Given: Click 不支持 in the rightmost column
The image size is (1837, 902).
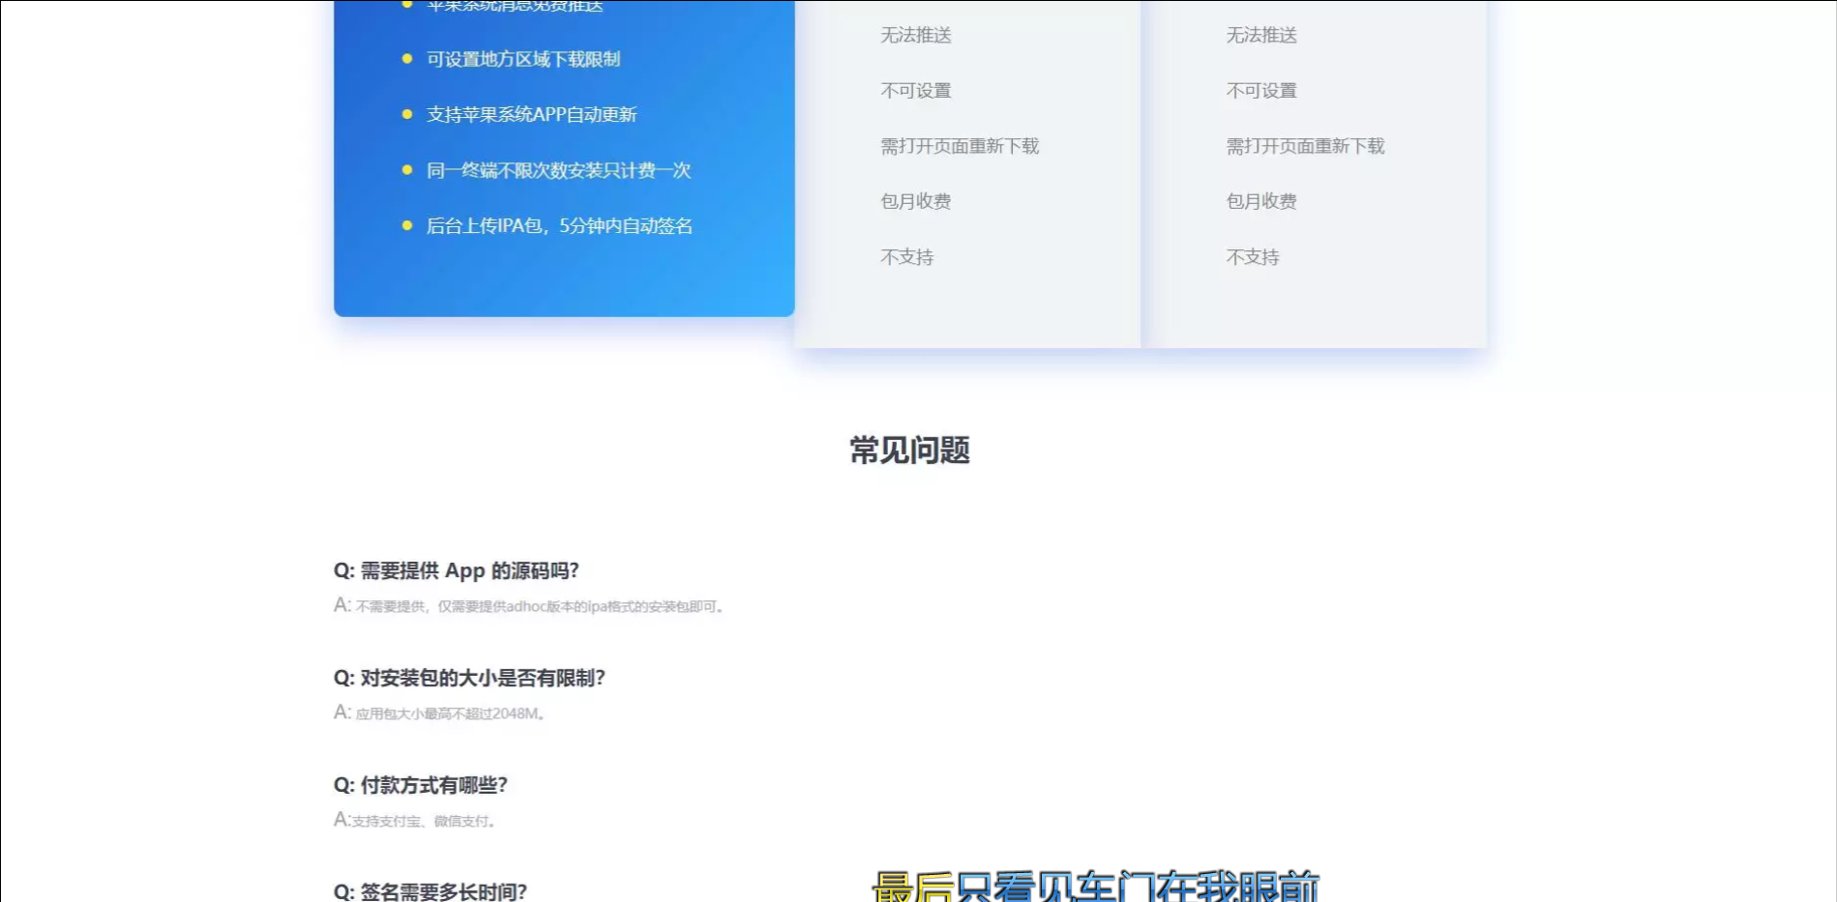Looking at the screenshot, I should [x=1252, y=257].
